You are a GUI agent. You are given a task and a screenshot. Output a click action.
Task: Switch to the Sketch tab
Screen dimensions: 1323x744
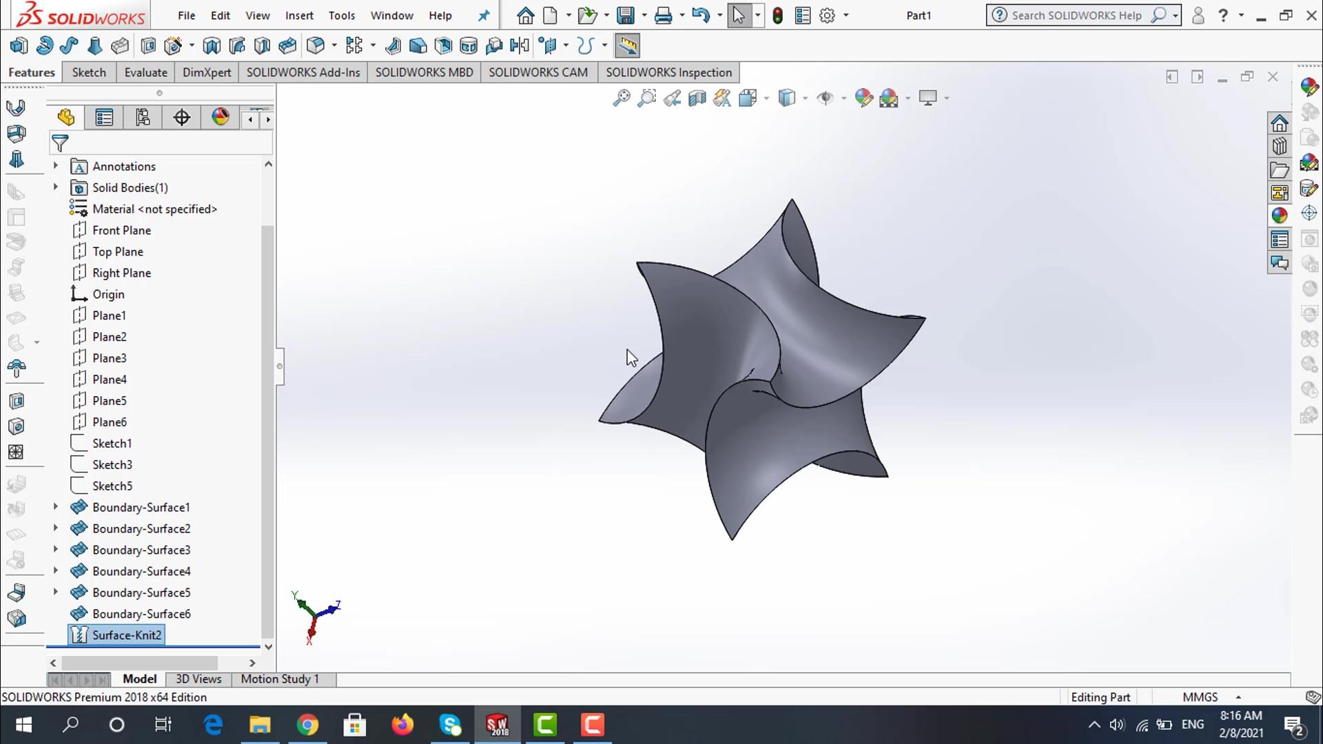(x=88, y=72)
